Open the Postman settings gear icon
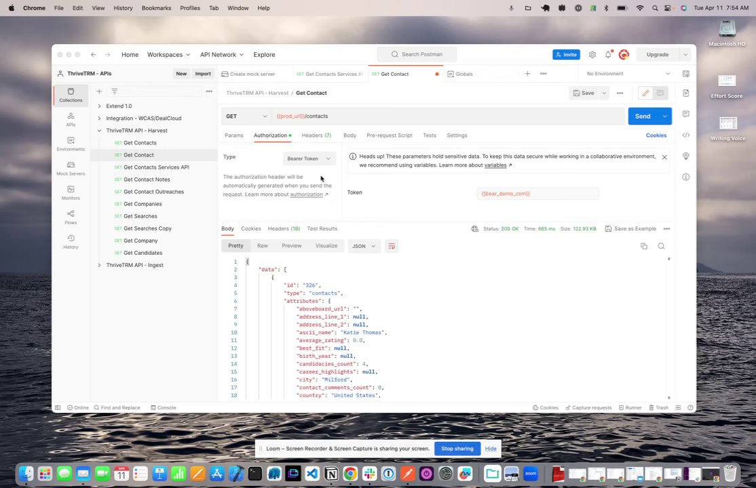Image resolution: width=756 pixels, height=488 pixels. 592,54
